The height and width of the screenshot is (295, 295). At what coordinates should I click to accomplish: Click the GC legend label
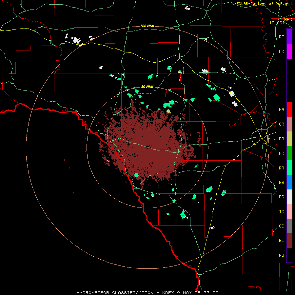point(281,226)
